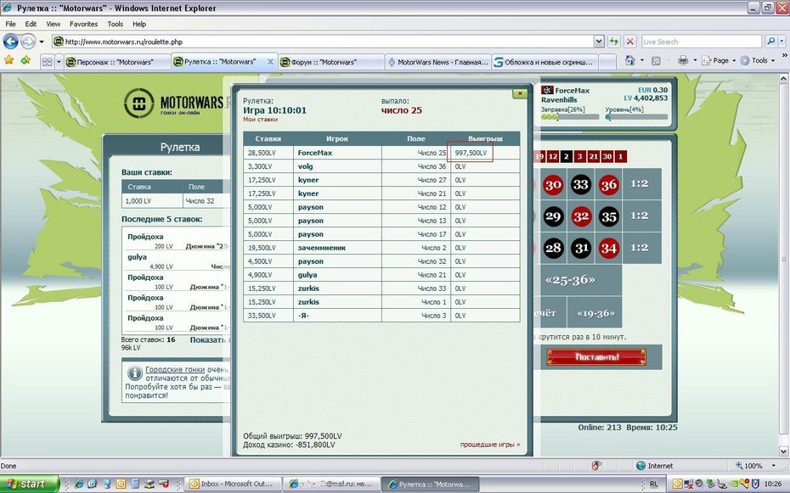Viewport: 790px width, 493px height.
Task: Open the 100% zoom level control
Action: click(756, 466)
